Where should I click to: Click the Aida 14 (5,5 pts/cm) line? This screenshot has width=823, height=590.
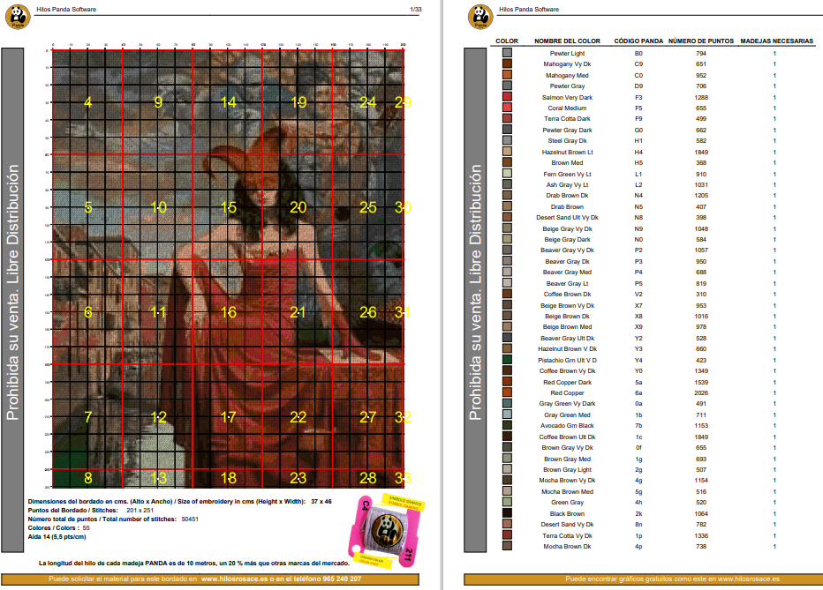[x=57, y=536]
